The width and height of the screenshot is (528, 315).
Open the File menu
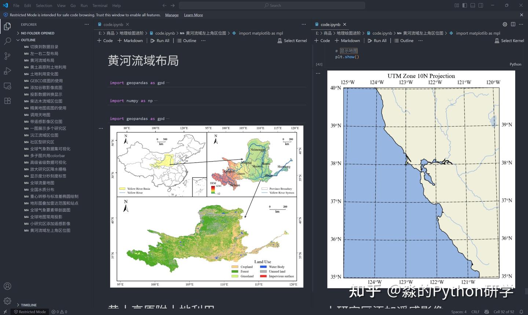pyautogui.click(x=16, y=5)
